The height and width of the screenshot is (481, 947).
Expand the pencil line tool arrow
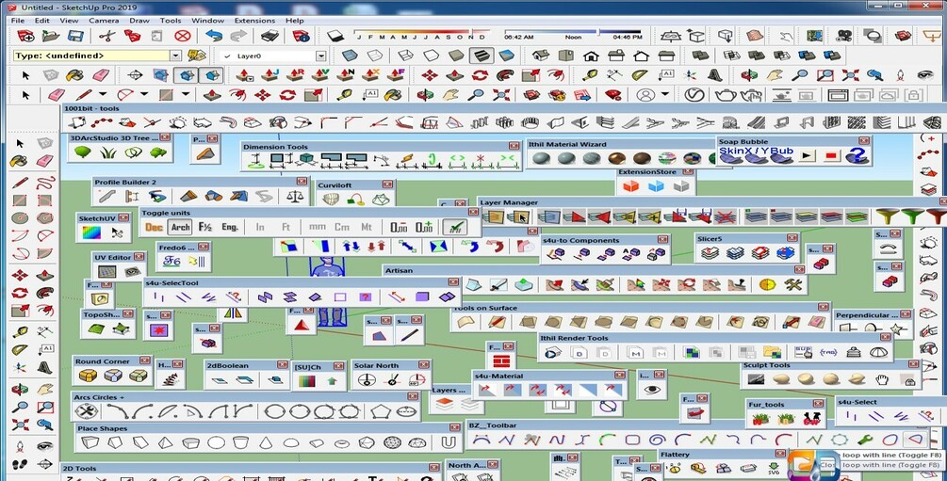click(x=103, y=94)
